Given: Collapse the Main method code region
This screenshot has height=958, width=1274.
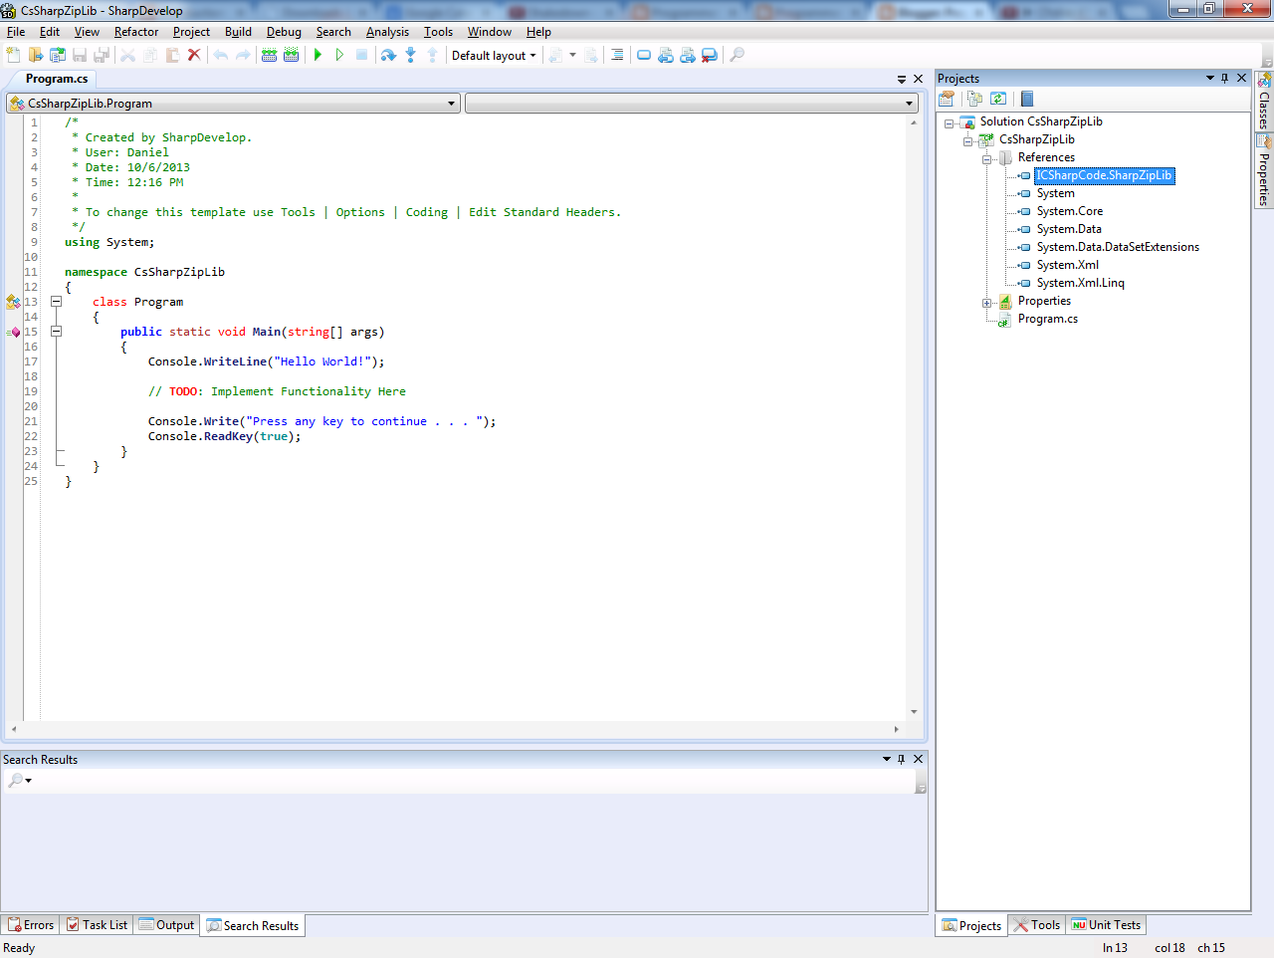Looking at the screenshot, I should tap(56, 331).
